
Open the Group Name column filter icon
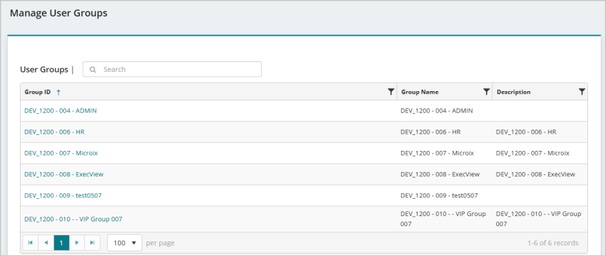[487, 92]
